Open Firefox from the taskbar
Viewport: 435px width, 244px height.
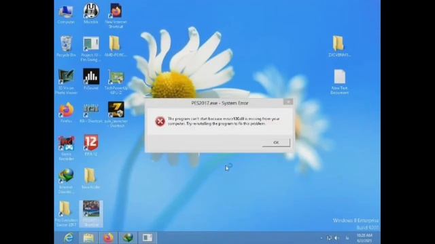[x=109, y=238]
